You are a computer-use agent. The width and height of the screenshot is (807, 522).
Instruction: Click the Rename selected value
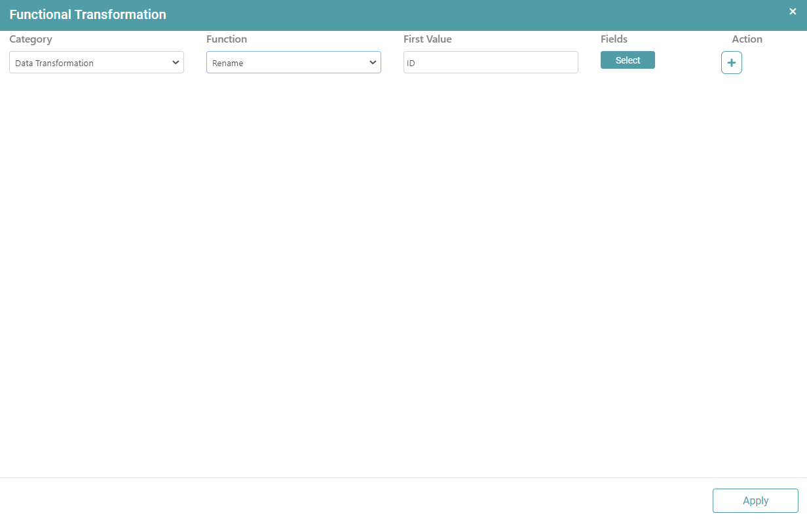click(x=228, y=64)
